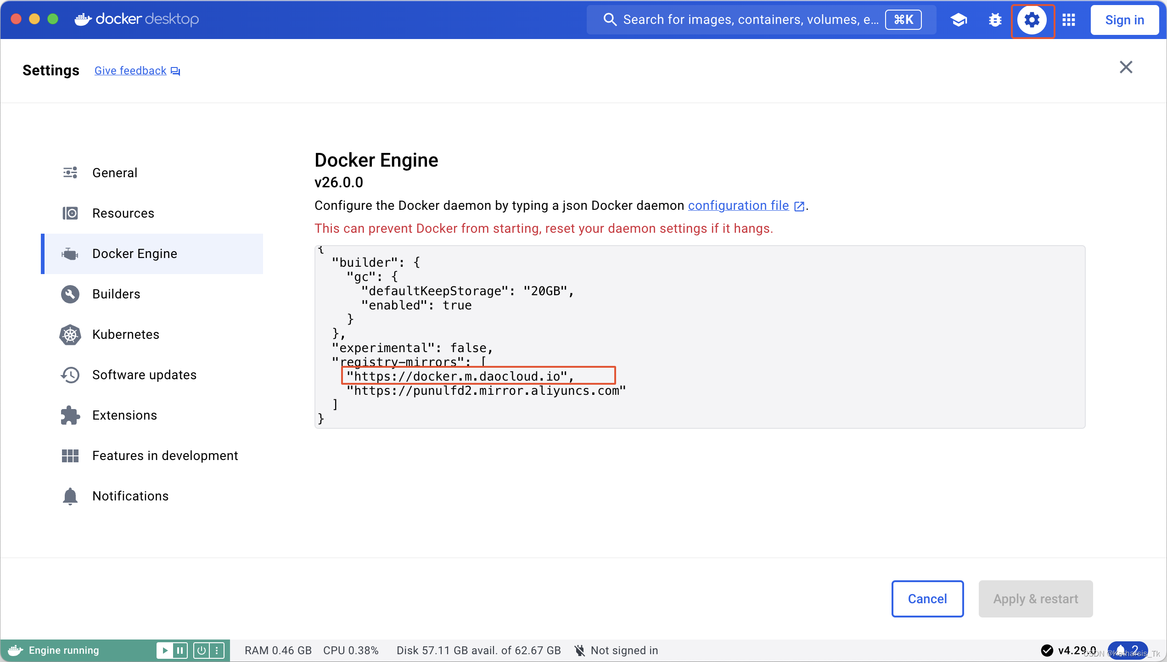Click the Sign in button

click(x=1124, y=20)
